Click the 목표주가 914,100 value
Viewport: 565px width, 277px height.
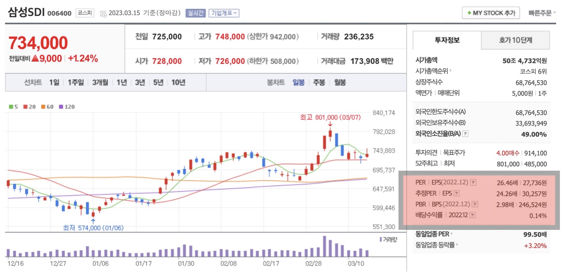535,153
